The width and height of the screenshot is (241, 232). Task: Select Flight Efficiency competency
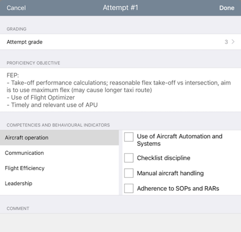(x=59, y=168)
